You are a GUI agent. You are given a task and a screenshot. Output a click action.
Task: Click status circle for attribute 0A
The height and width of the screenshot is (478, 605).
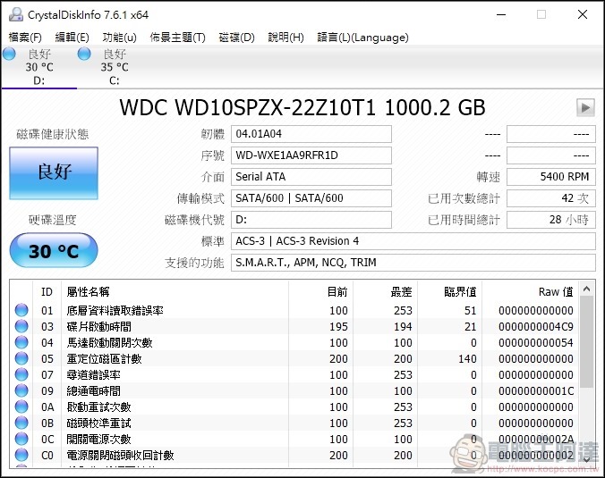point(21,407)
